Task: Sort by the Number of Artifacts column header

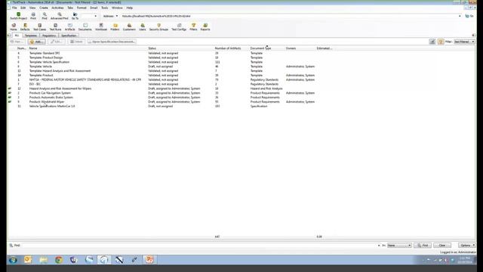Action: [x=228, y=48]
